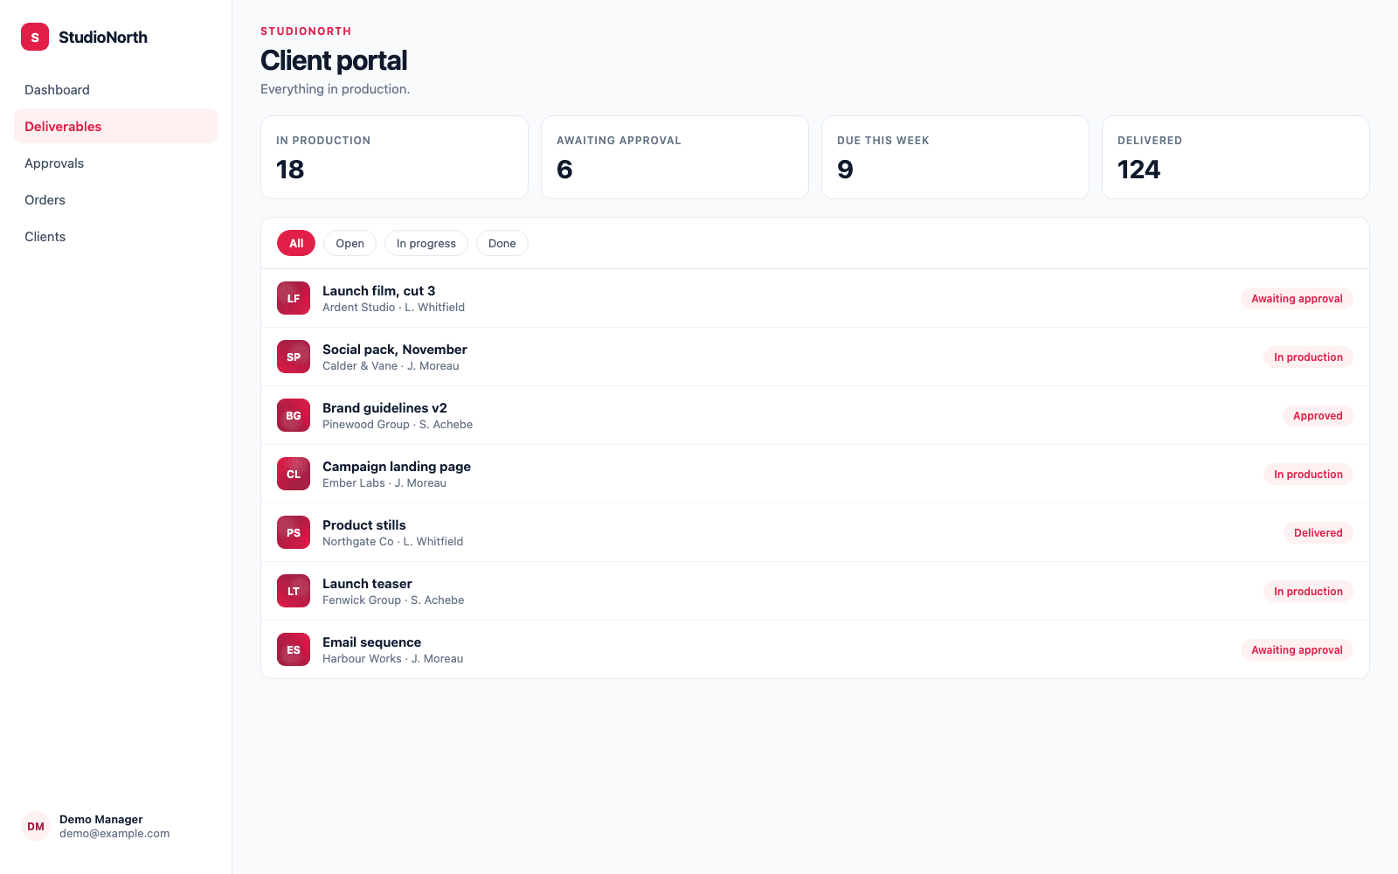Click the LF avatar for Launch film

[294, 298]
